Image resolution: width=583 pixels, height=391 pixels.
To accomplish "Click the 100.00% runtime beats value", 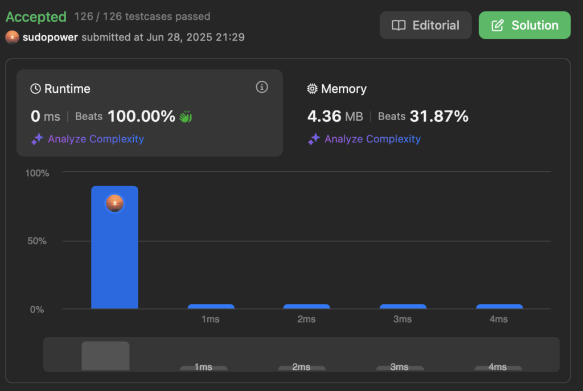I will click(141, 116).
